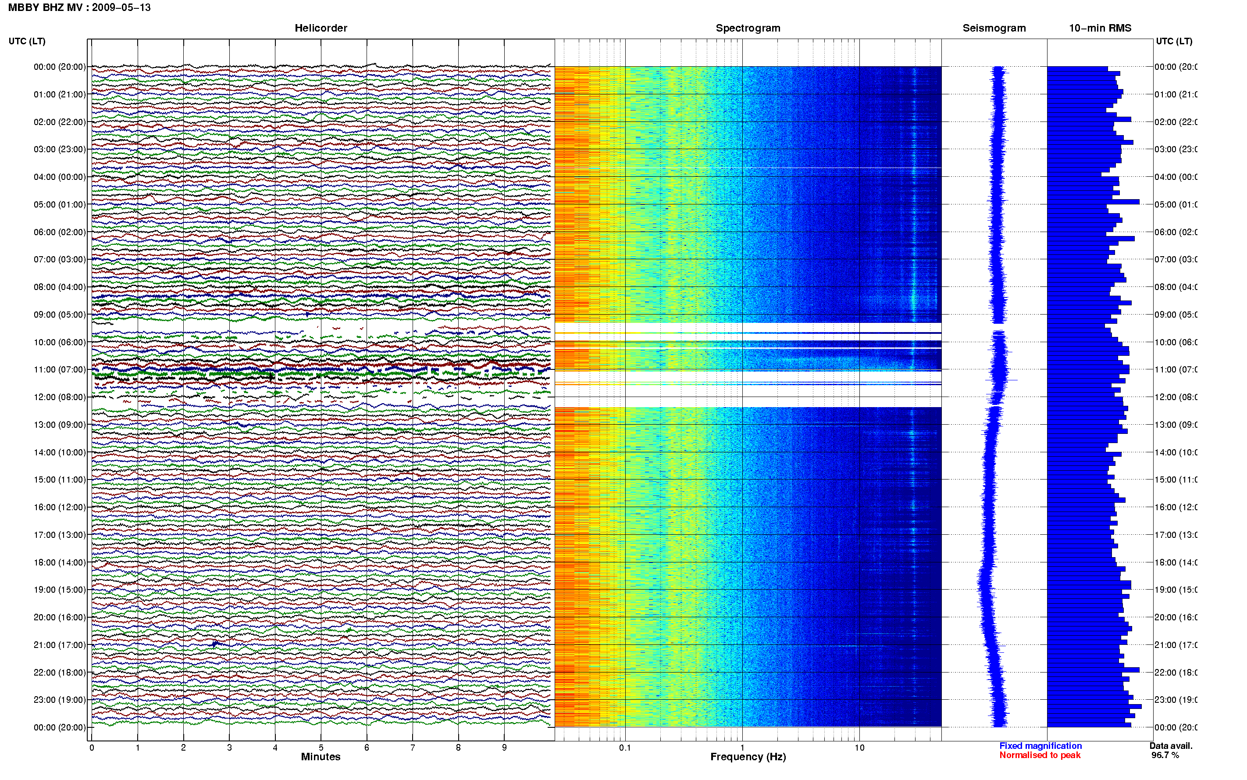Click the right-side '22:00 (18:' time label
The image size is (1247, 780).
[1176, 673]
